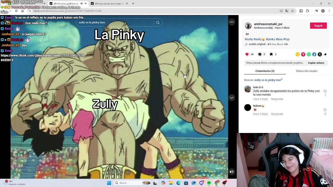Toggle the sound with the speaker icon
This screenshot has height=187, width=333.
point(232,172)
